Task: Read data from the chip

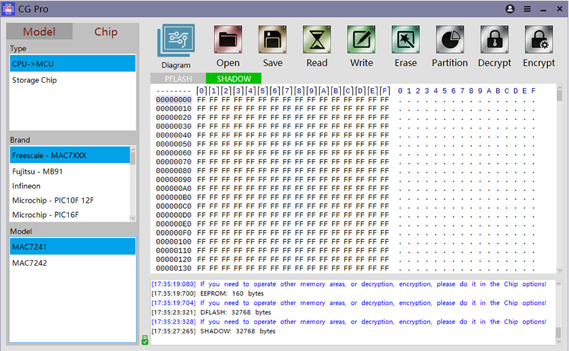Action: click(x=317, y=42)
